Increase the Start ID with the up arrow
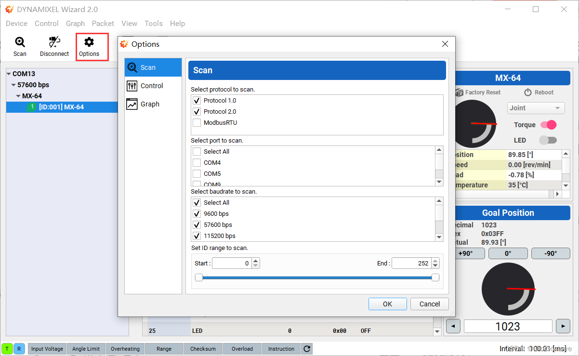This screenshot has height=356, width=579. (256, 261)
